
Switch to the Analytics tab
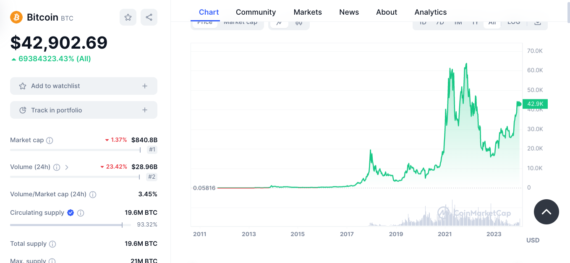pos(430,12)
